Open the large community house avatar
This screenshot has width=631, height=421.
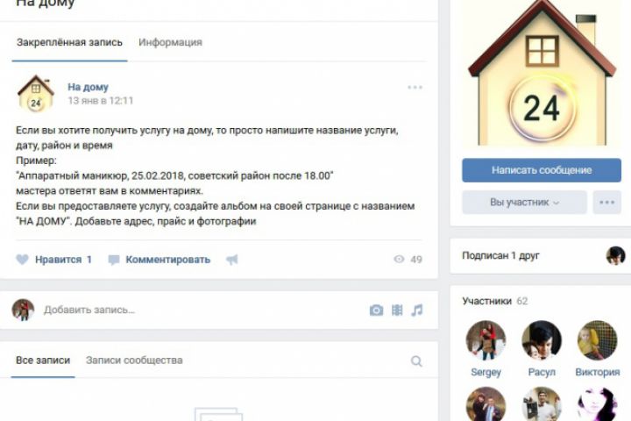click(x=542, y=73)
